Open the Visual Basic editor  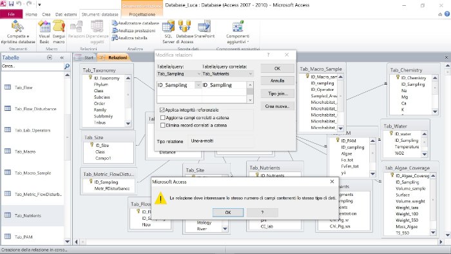click(44, 32)
